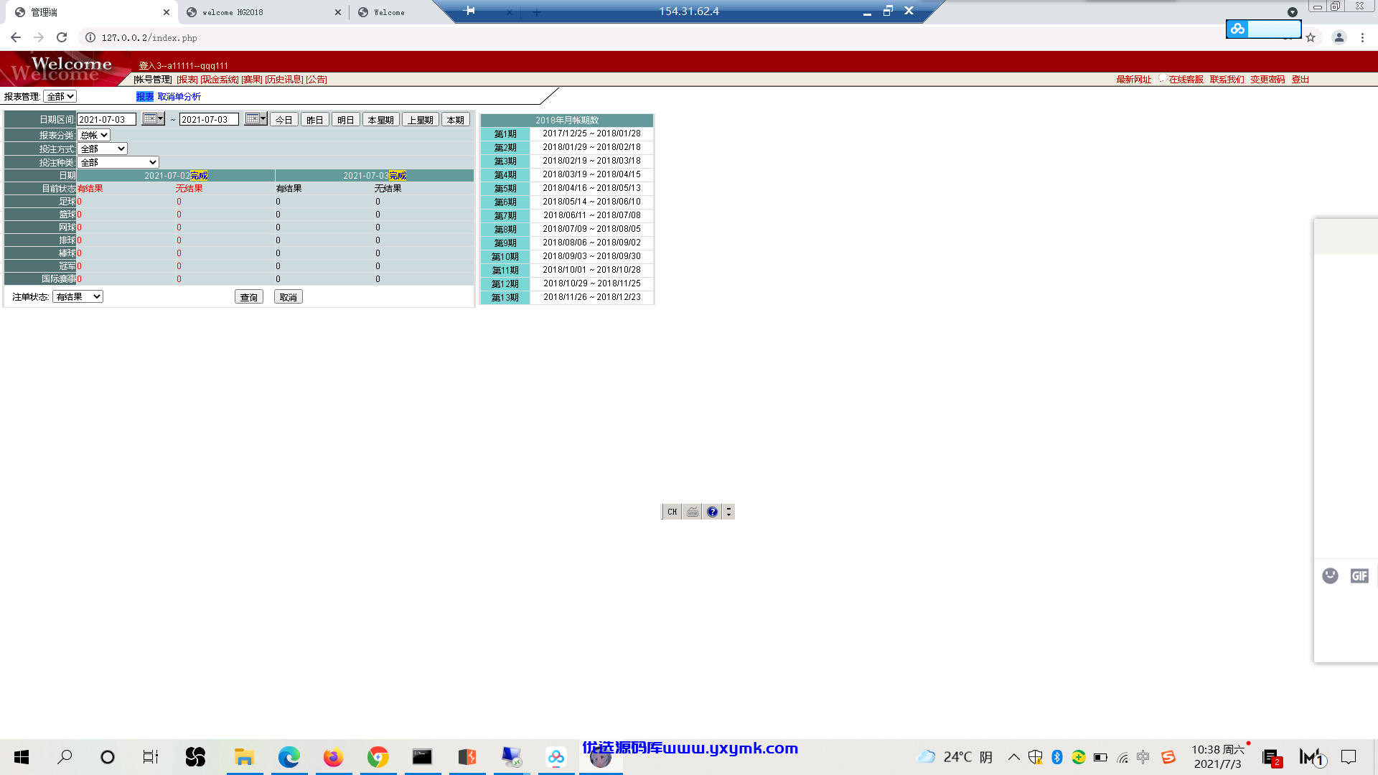Open the 取消单分析 link
The width and height of the screenshot is (1378, 775).
[179, 96]
